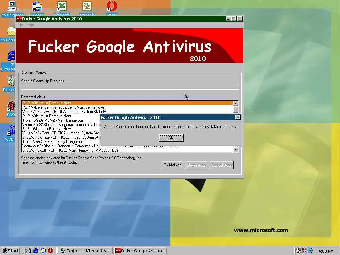Select highlighted 'PUP.IoBit - Must Remove Now' first row
This screenshot has width=340, height=255.
127,103
